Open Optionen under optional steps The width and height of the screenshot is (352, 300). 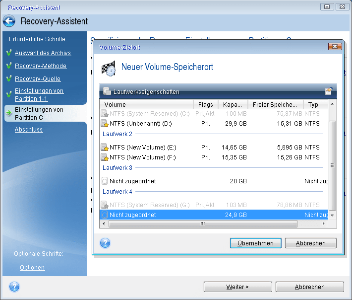32,268
